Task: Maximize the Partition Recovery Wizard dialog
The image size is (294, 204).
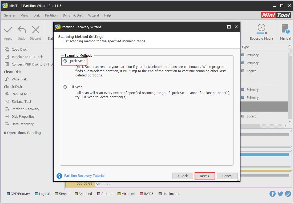Action: click(229, 27)
